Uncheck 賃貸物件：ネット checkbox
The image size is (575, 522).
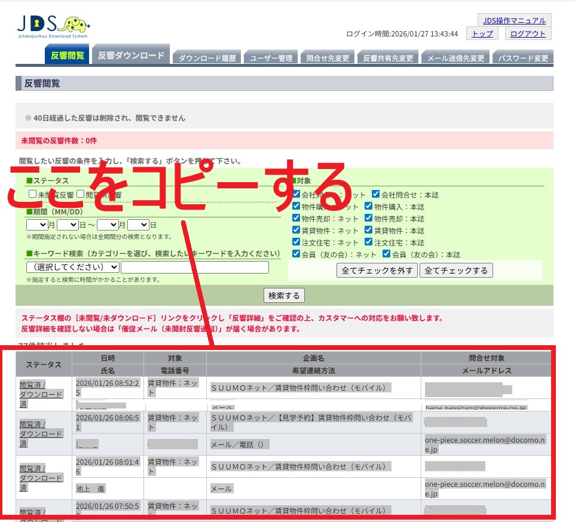pos(296,230)
